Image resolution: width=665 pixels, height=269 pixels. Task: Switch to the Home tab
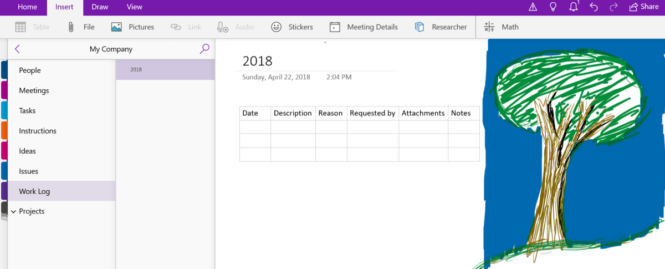[28, 7]
